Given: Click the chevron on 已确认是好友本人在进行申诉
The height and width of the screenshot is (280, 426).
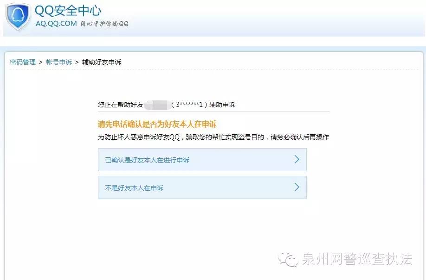Looking at the screenshot, I should point(297,159).
